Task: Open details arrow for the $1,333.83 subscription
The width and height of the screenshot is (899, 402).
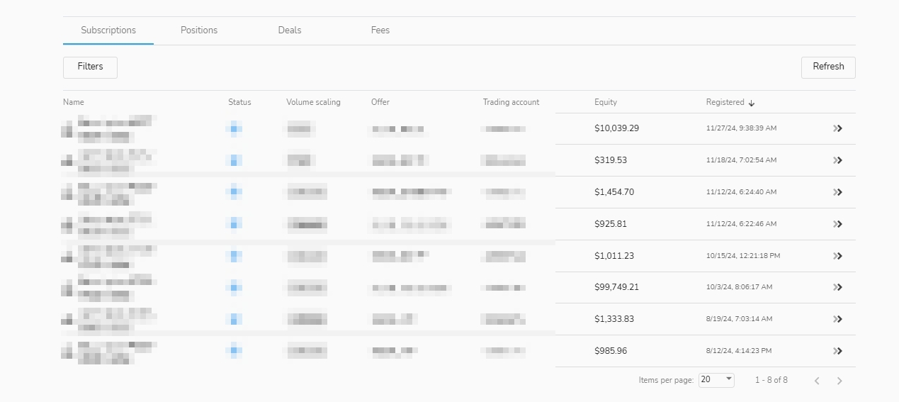Action: click(837, 319)
